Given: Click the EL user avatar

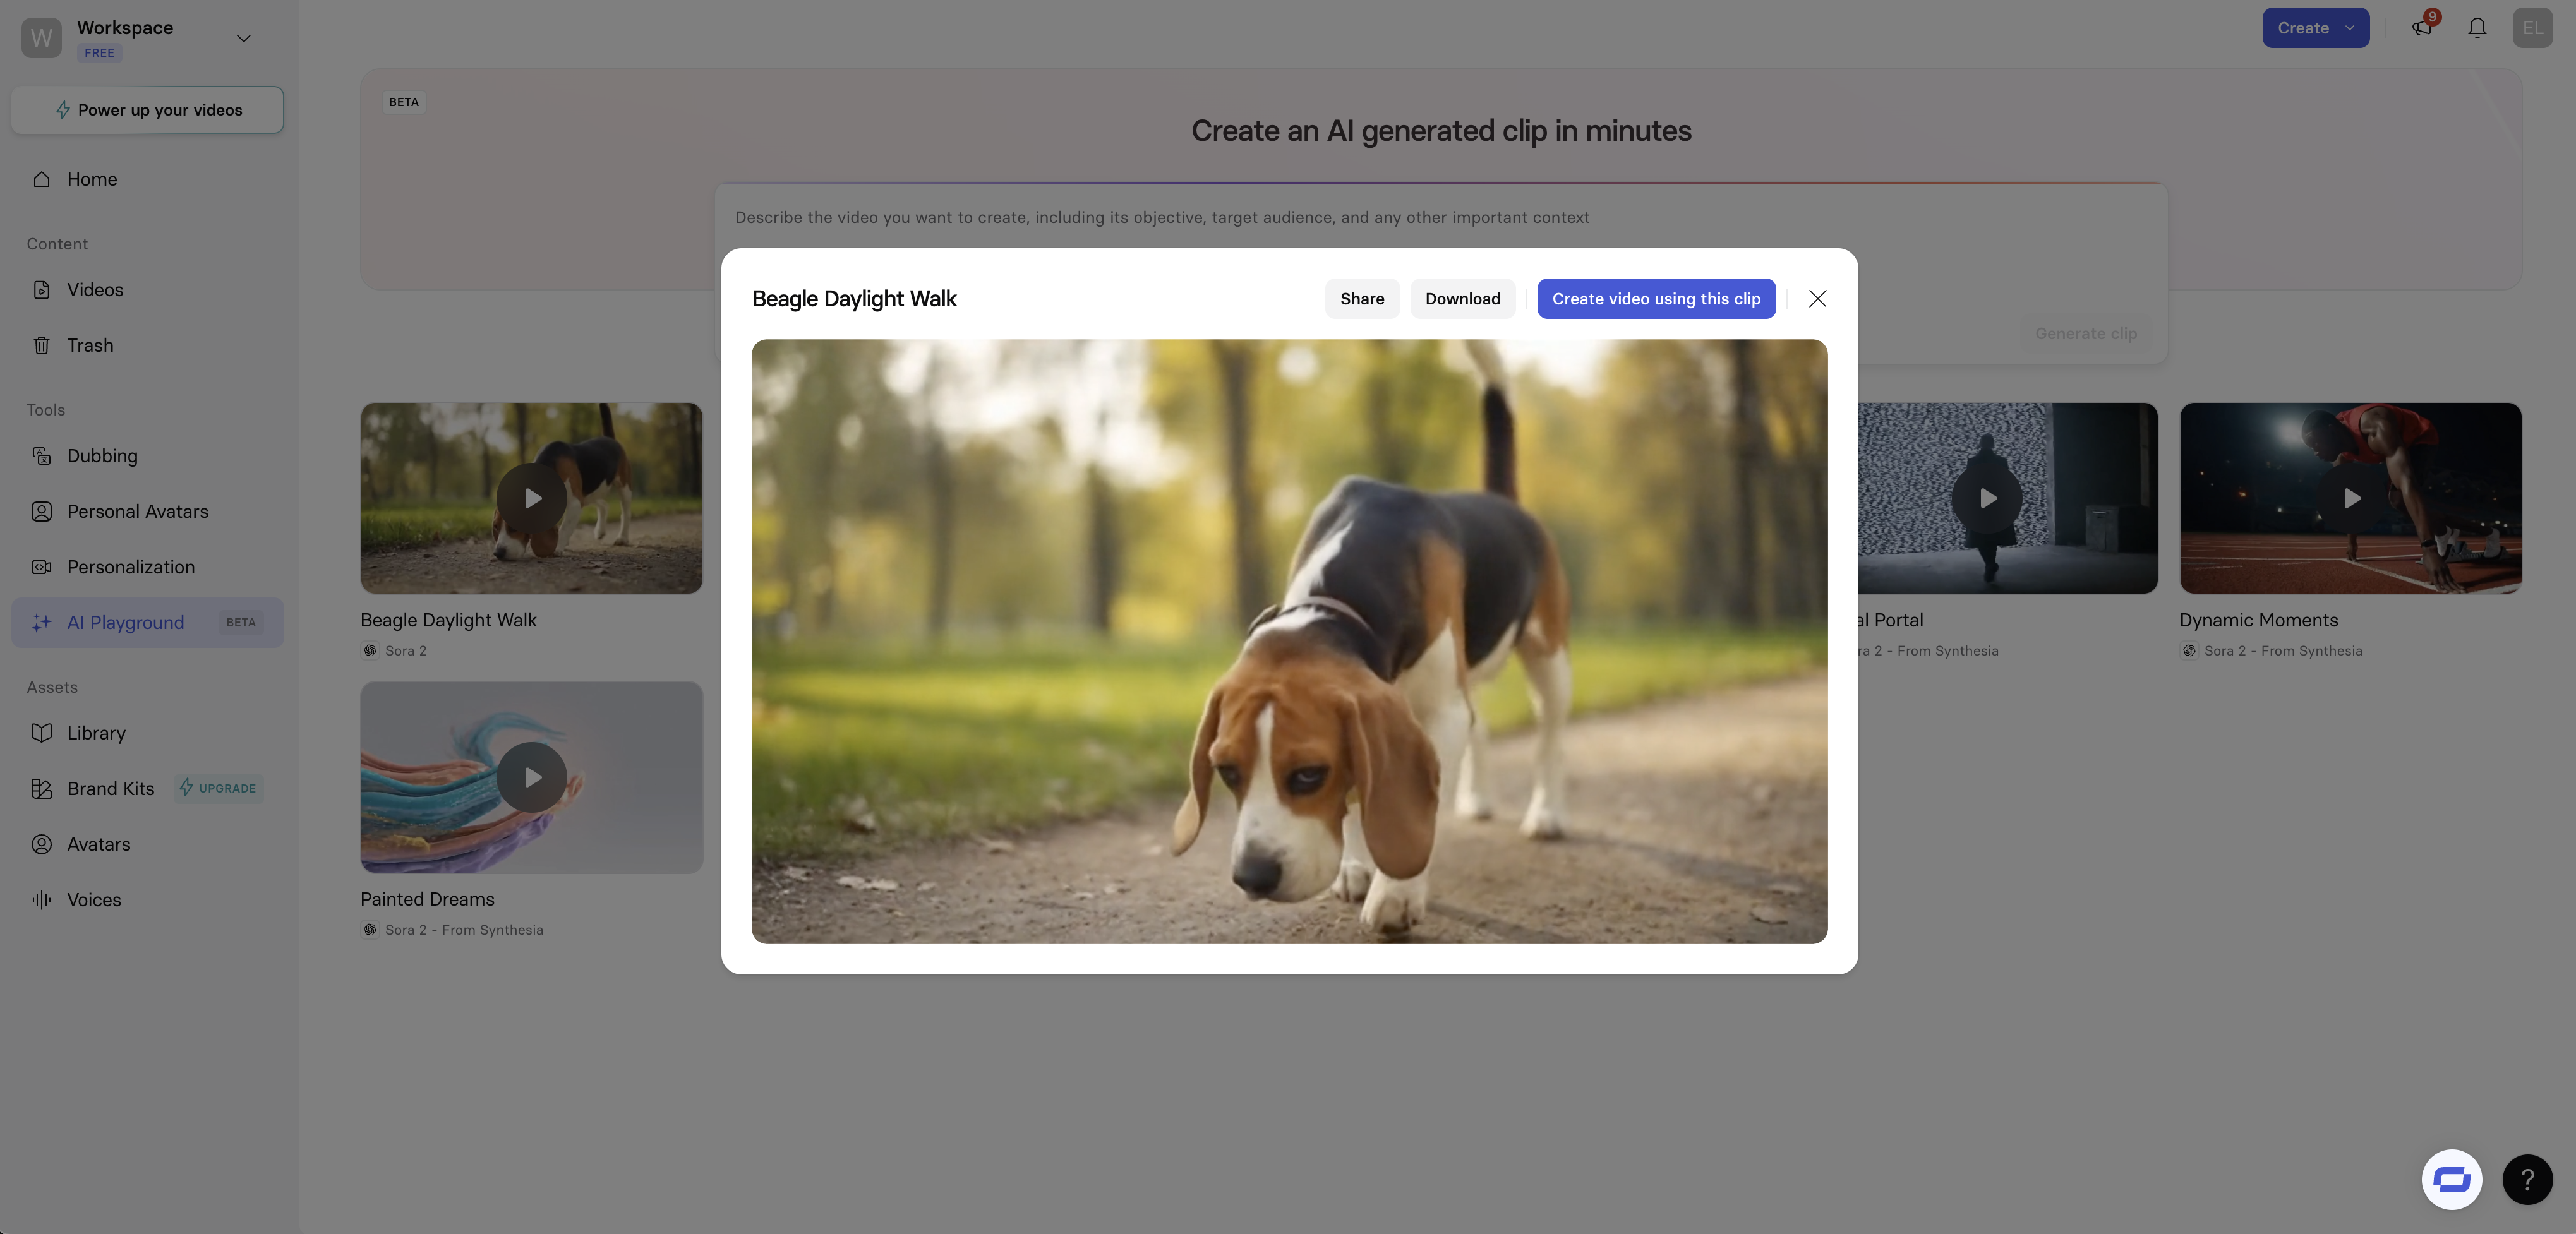Looking at the screenshot, I should 2532,28.
